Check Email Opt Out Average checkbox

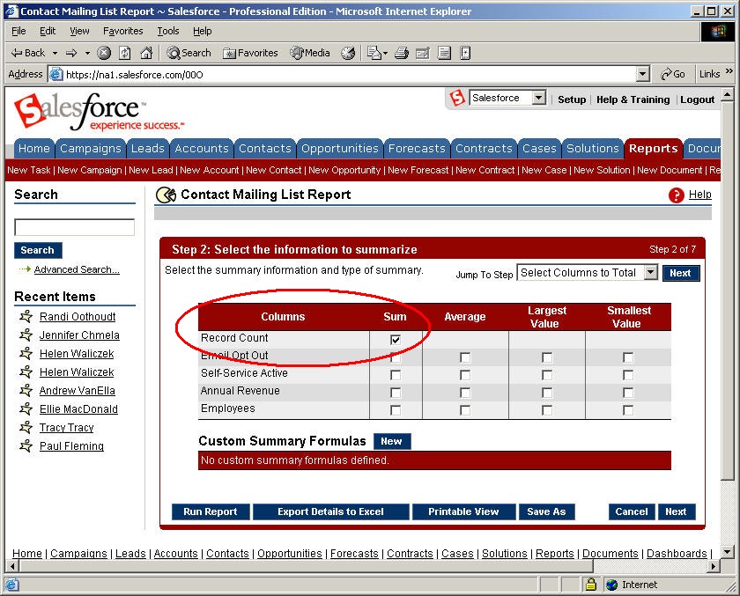click(465, 357)
